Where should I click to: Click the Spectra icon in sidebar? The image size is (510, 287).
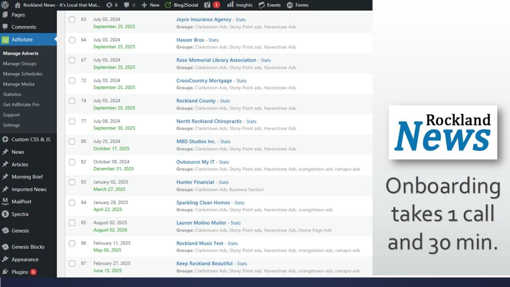click(5, 214)
